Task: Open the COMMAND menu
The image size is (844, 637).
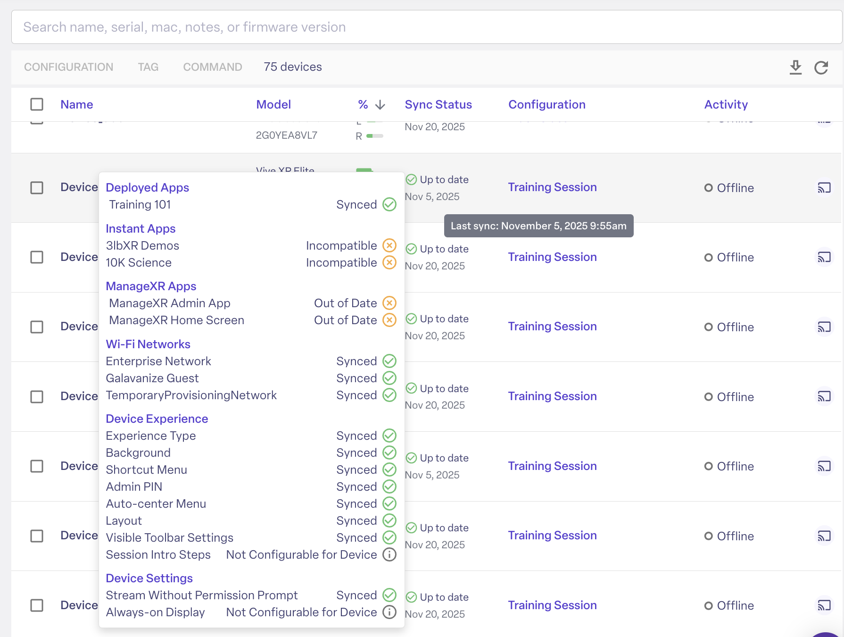Action: point(212,67)
